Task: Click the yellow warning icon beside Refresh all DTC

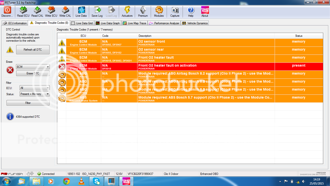Action: point(10,50)
